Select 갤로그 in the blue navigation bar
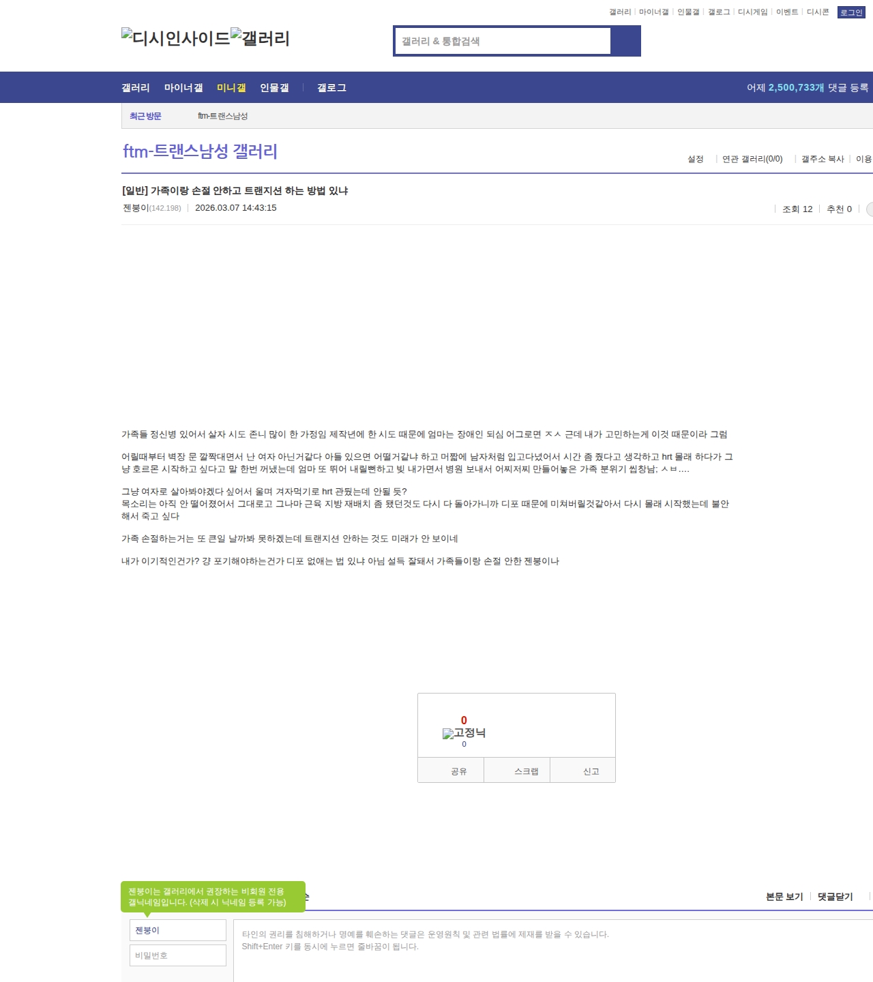The width and height of the screenshot is (873, 982). [x=331, y=87]
